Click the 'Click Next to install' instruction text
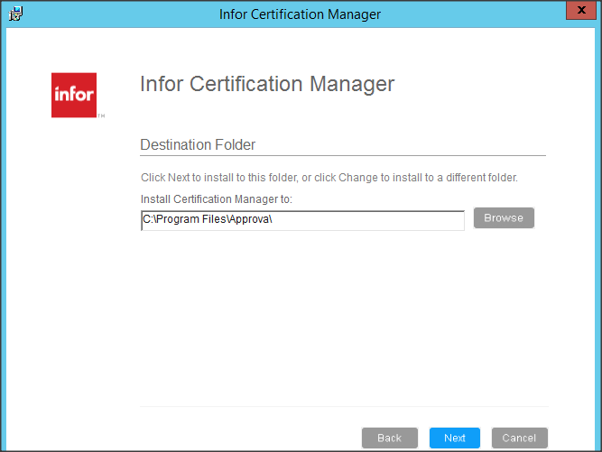The image size is (602, 452). tap(329, 178)
